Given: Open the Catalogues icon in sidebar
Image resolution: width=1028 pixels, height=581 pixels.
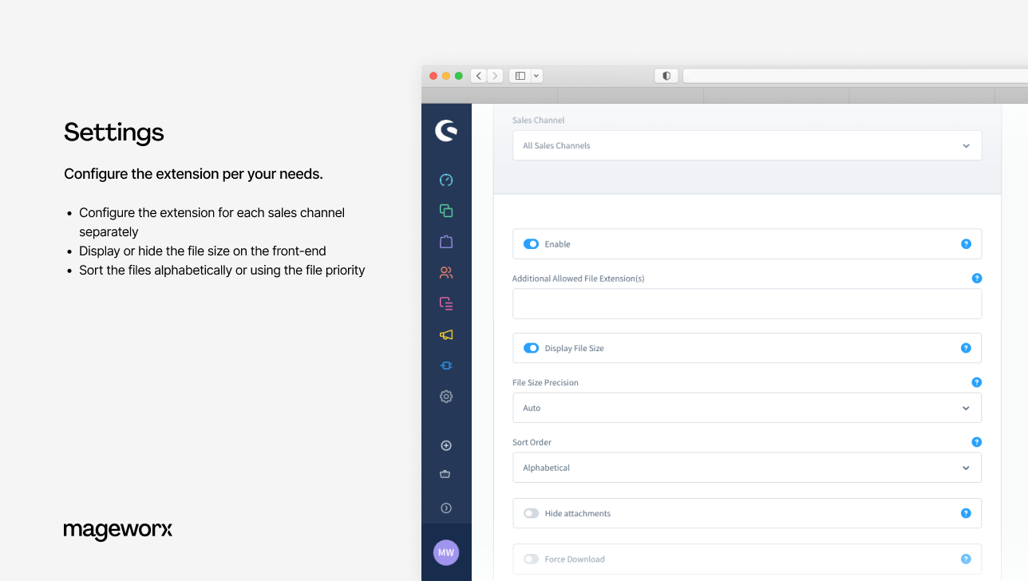Looking at the screenshot, I should pos(446,211).
